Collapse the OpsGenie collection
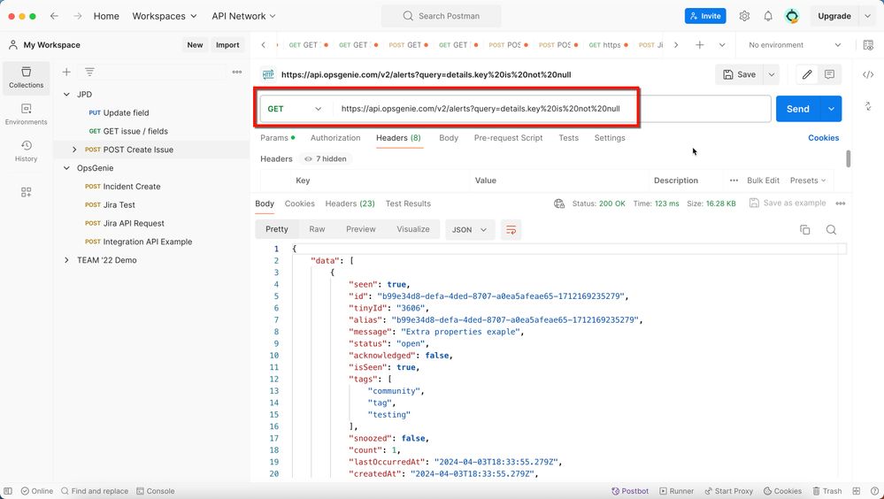 pos(66,168)
